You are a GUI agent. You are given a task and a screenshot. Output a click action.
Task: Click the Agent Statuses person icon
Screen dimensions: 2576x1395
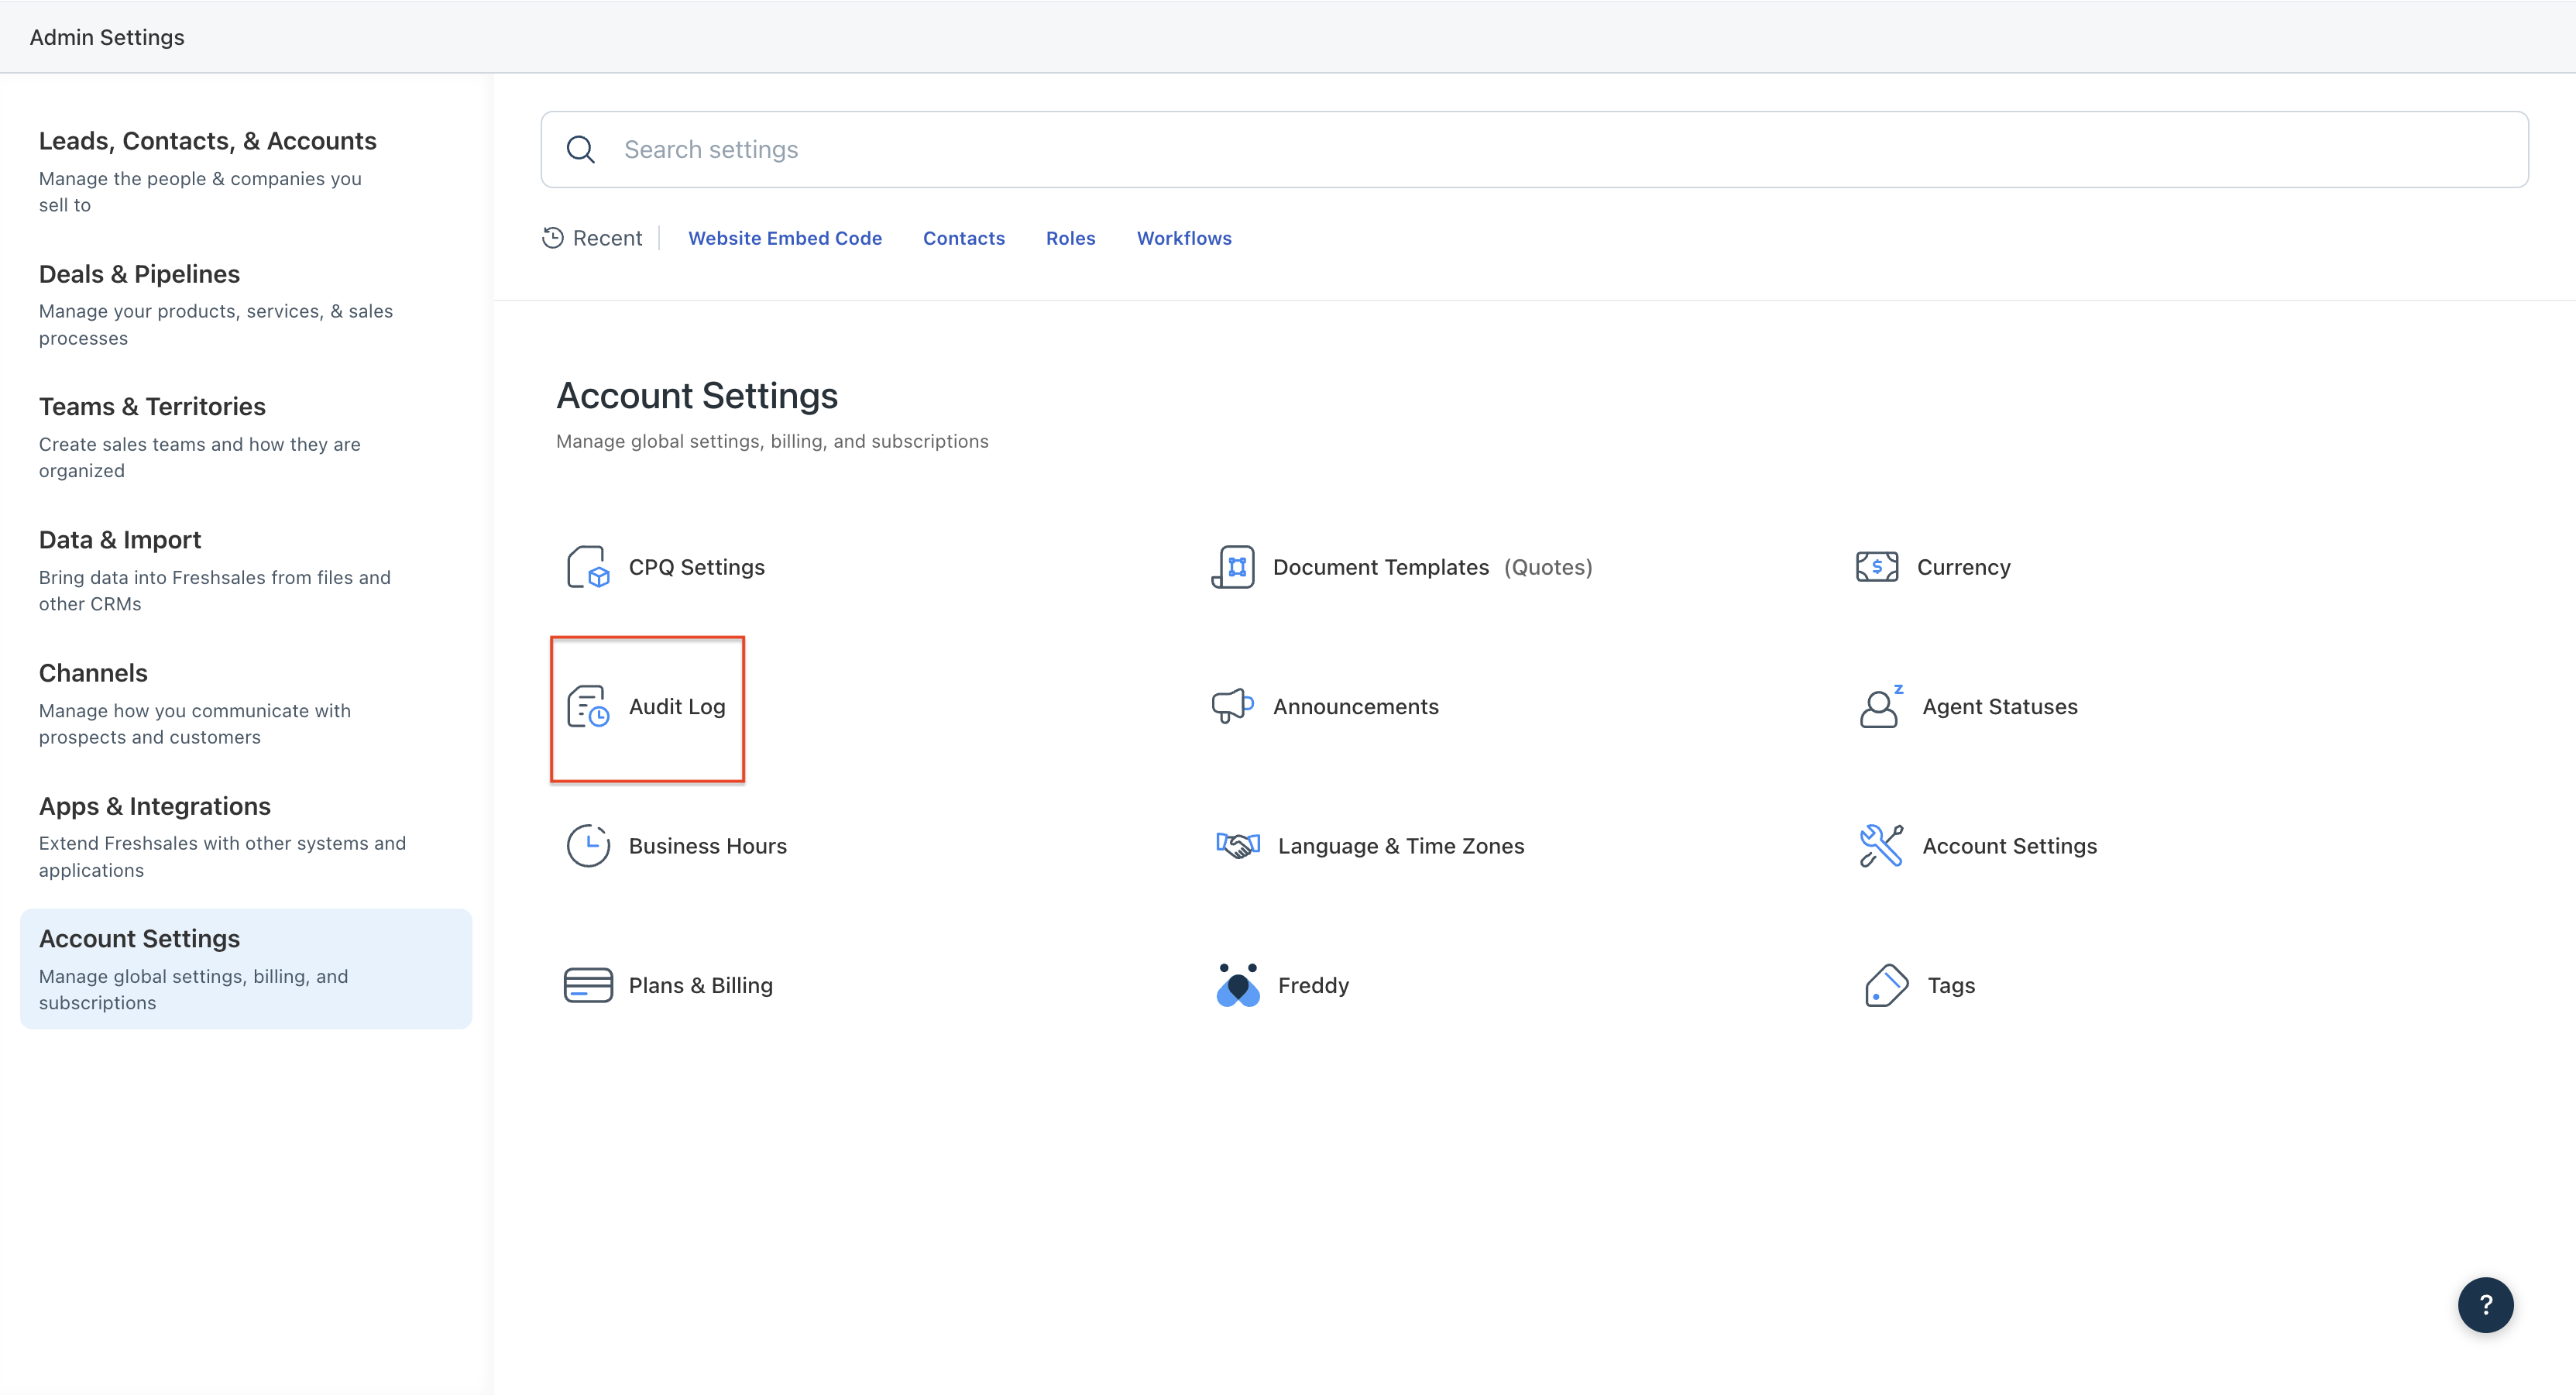[1880, 707]
